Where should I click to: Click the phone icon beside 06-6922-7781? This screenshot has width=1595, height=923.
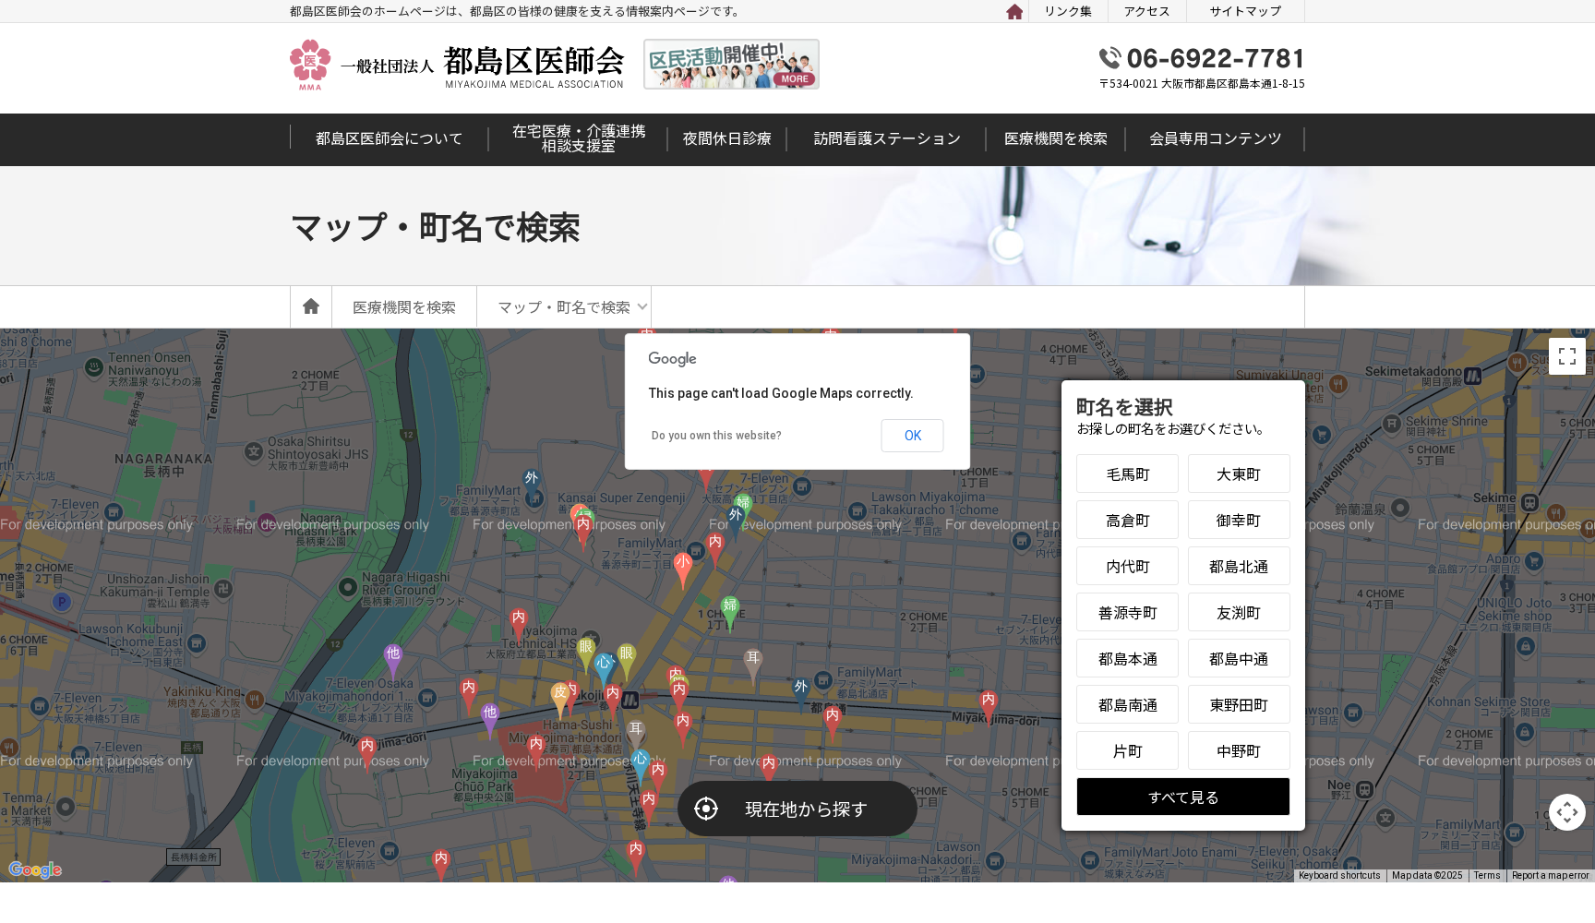[1109, 58]
